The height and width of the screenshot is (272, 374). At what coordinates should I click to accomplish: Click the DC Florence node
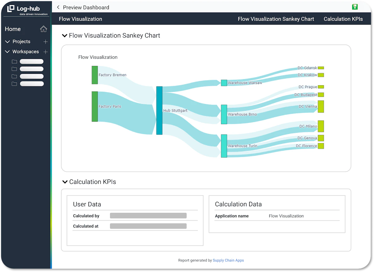(321, 146)
